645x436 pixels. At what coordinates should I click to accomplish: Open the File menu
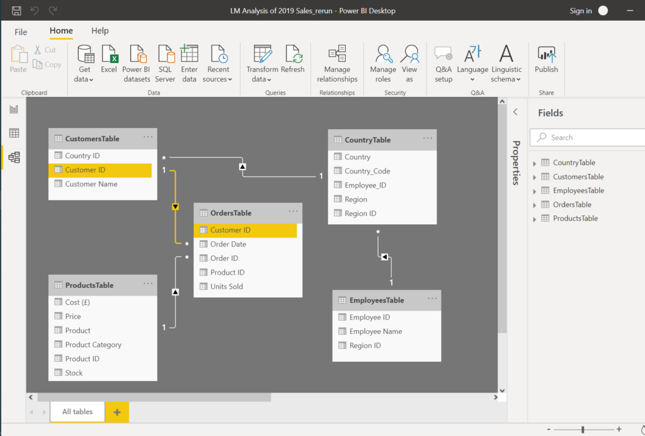pyautogui.click(x=21, y=32)
